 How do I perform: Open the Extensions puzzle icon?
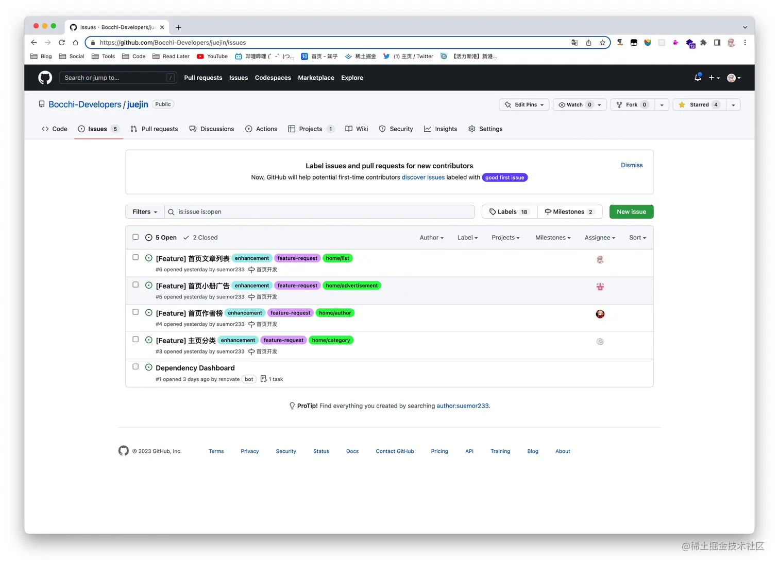(703, 43)
